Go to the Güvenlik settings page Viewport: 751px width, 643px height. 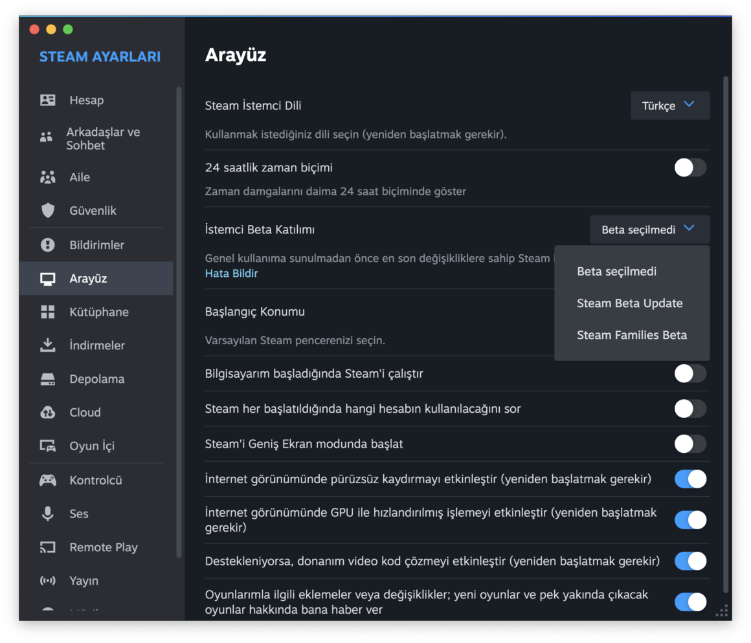[x=96, y=210]
